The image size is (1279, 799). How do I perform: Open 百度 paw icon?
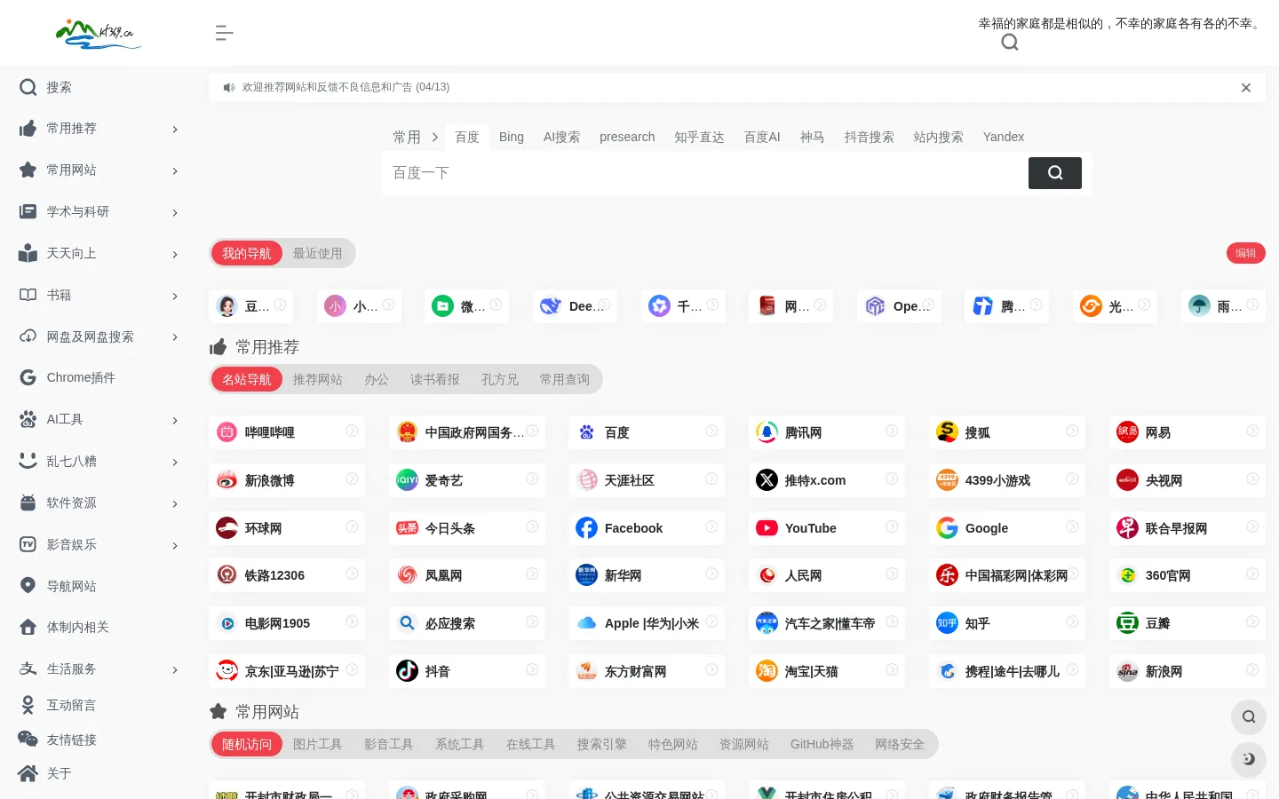click(587, 432)
